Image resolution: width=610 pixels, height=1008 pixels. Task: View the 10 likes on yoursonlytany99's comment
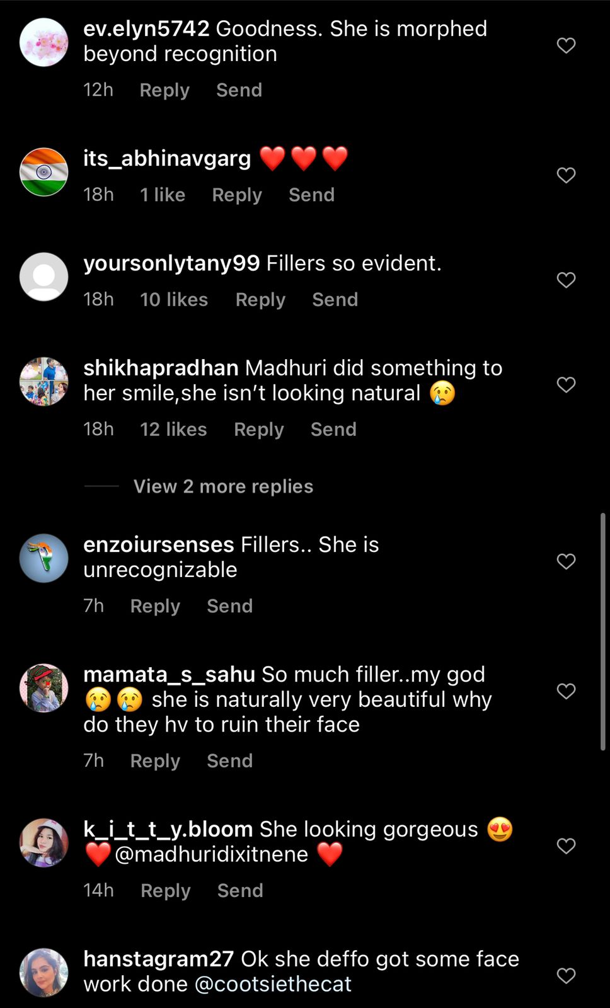(174, 300)
